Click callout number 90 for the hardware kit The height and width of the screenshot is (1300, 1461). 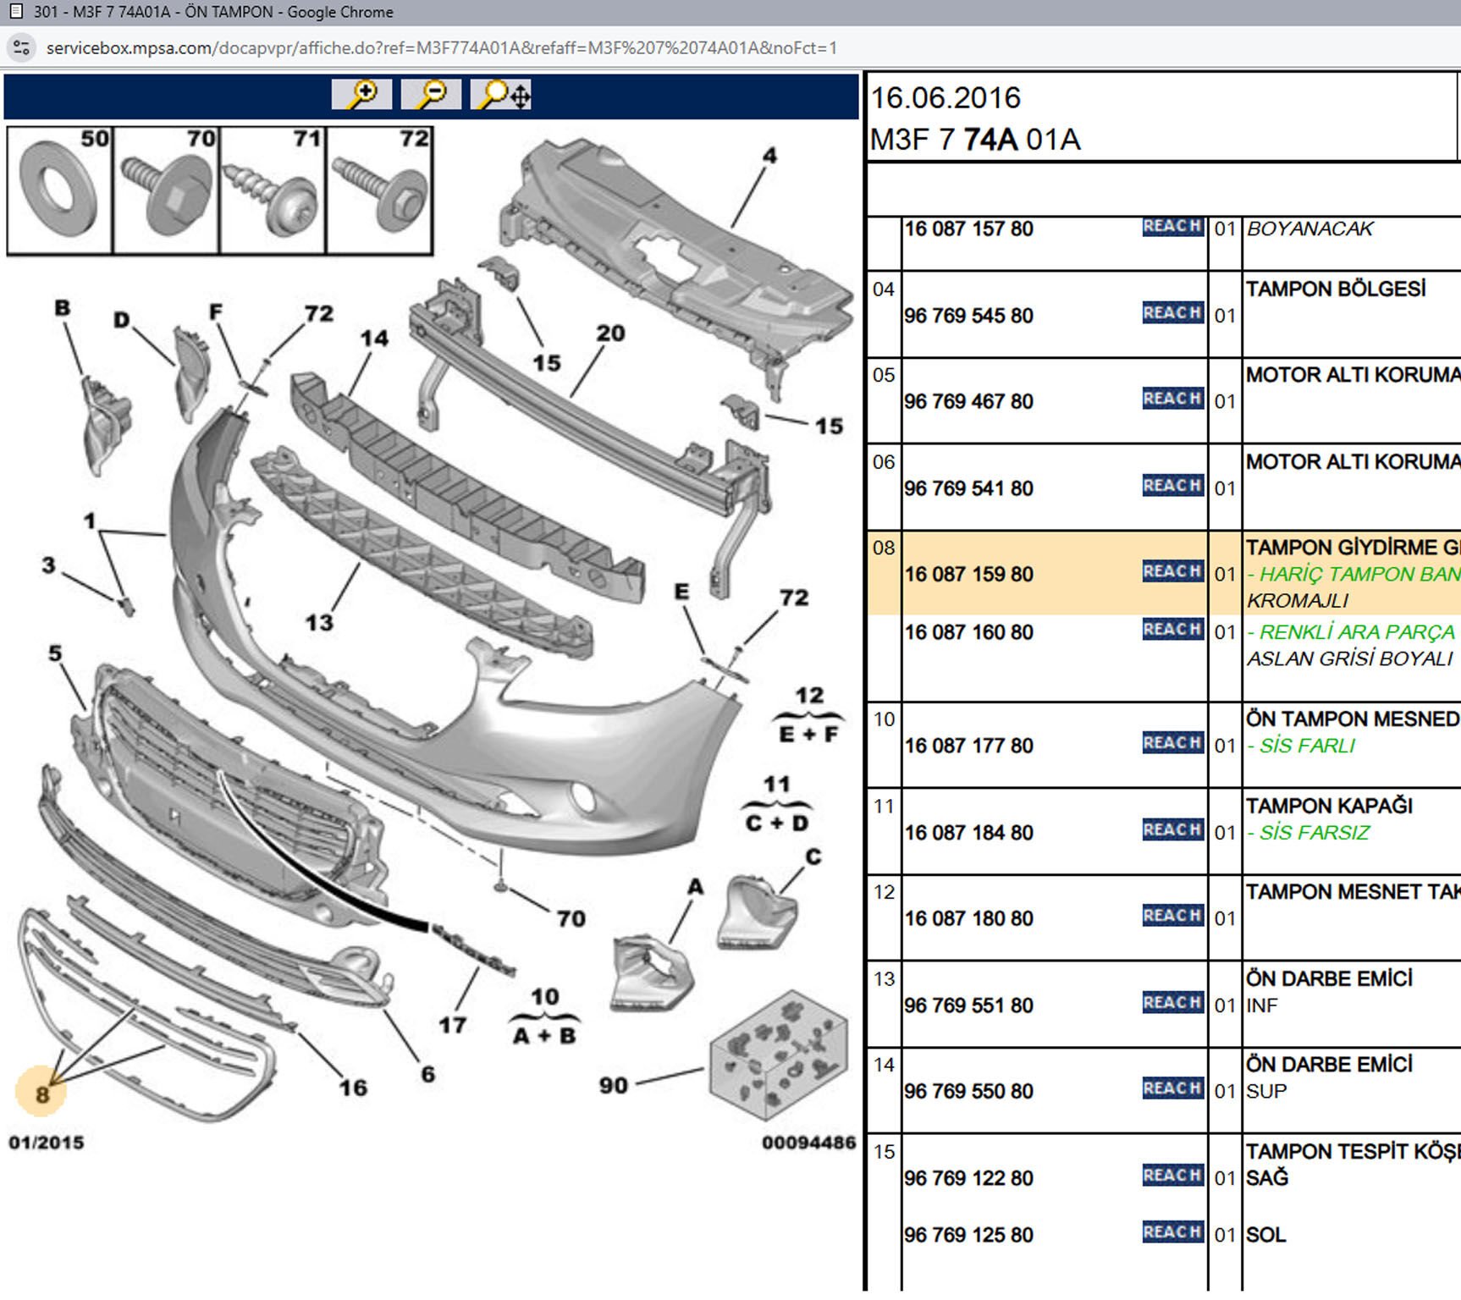click(614, 1085)
